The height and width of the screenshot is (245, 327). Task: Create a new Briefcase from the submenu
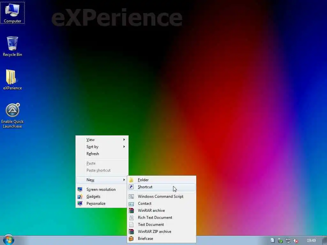[x=162, y=239]
